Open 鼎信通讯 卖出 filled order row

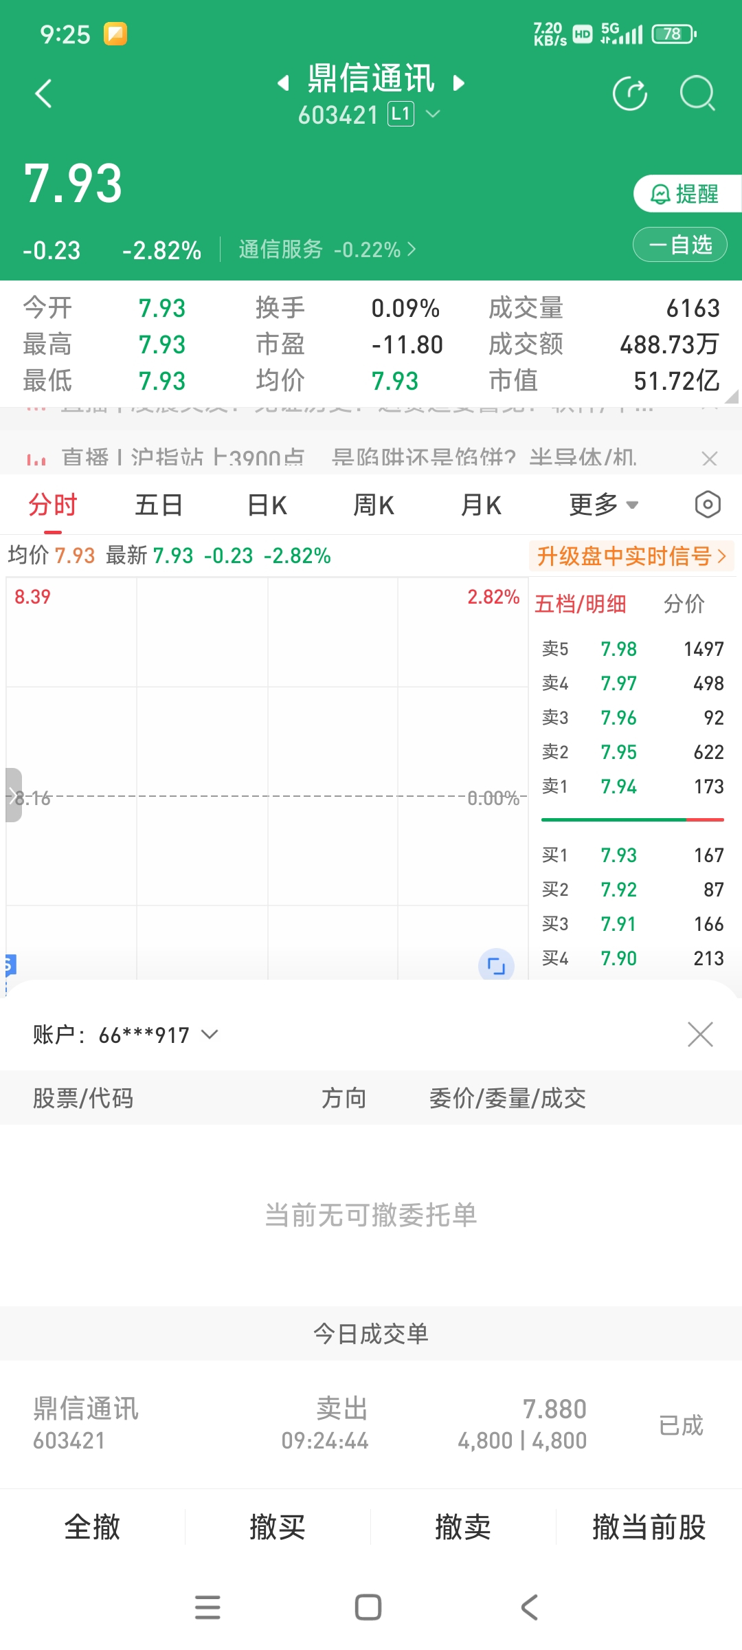[x=371, y=1424]
